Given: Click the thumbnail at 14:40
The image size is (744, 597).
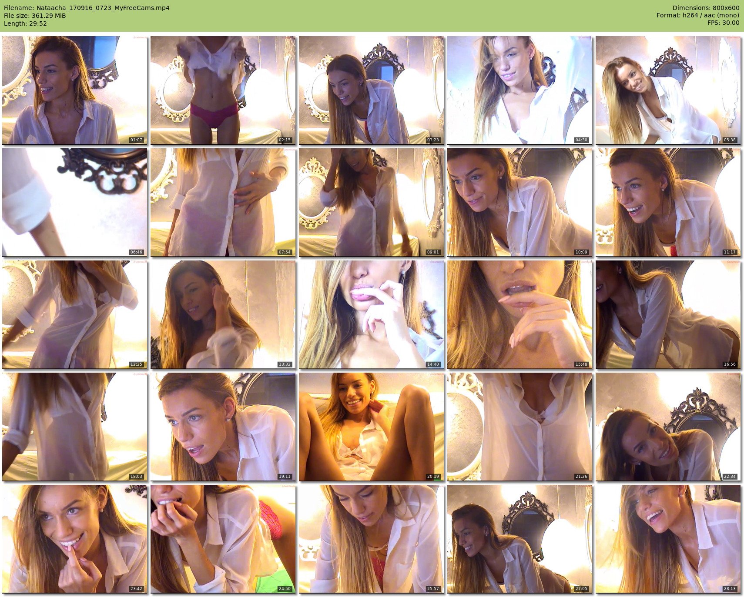Looking at the screenshot, I should (372, 314).
